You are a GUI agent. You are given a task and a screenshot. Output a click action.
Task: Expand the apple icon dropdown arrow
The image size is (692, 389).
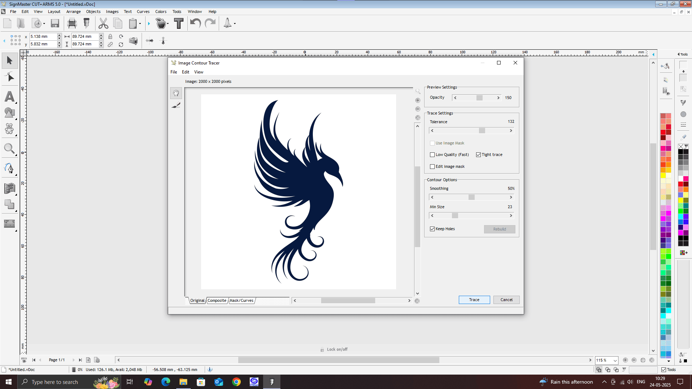click(168, 24)
